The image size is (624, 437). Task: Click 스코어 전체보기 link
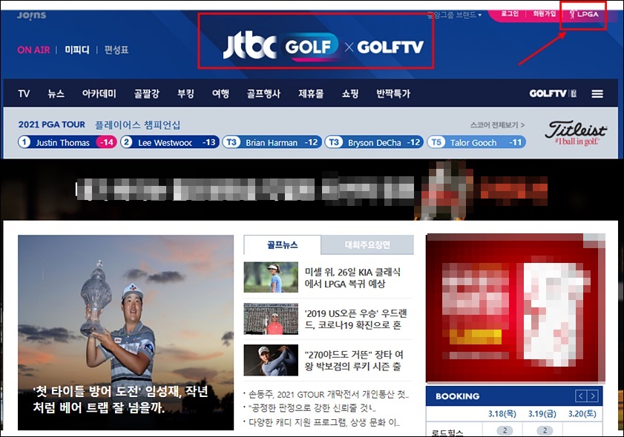(497, 125)
